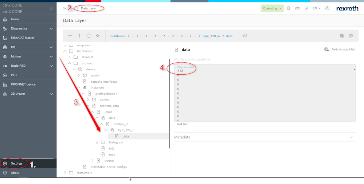Open the EN language dropdown
364x184 pixels.
316,8
